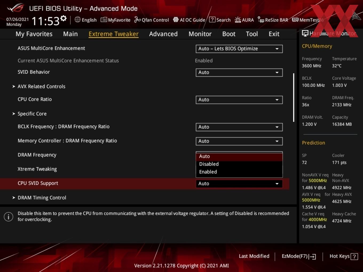The image size is (363, 272).
Task: Switch to My Favorites tab
Action: pyautogui.click(x=34, y=34)
